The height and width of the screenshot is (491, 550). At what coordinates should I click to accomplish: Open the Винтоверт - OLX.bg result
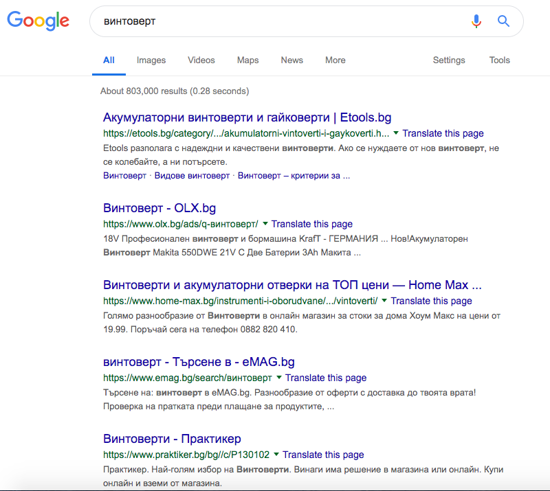(159, 208)
